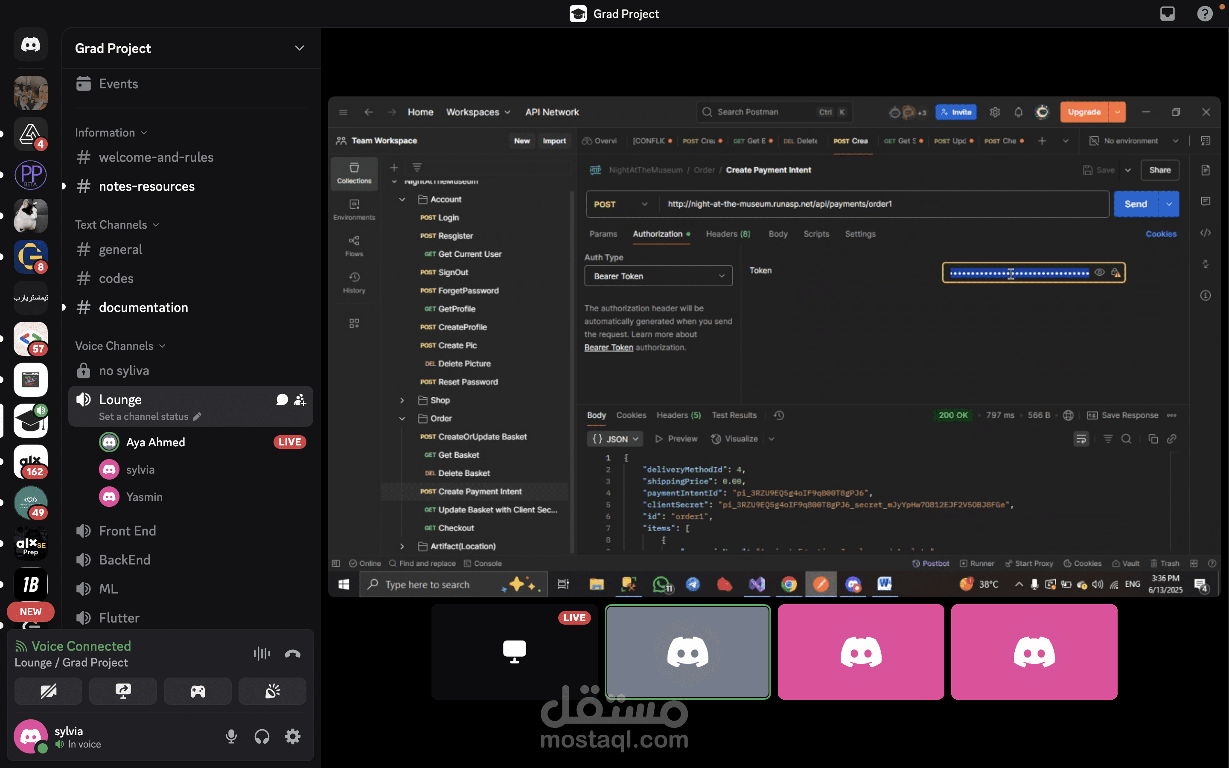Collapse the Information category

[111, 133]
